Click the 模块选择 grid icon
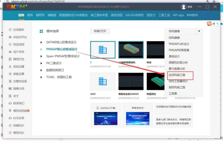Screen dimensions: 223x141 41,31
